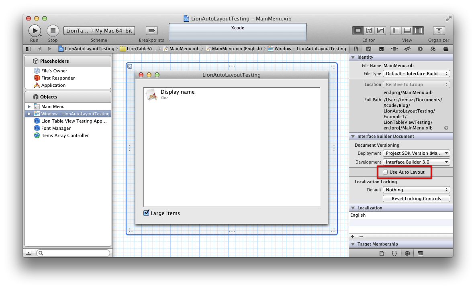Collapse the Target Membership section
This screenshot has height=289, width=476.
[x=353, y=244]
